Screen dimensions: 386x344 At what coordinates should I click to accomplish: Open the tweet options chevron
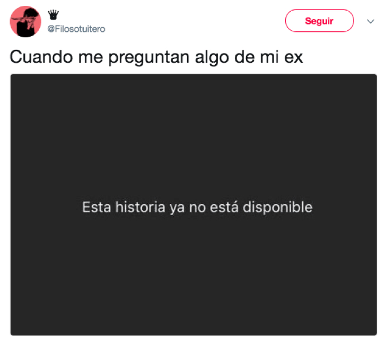pos(371,21)
